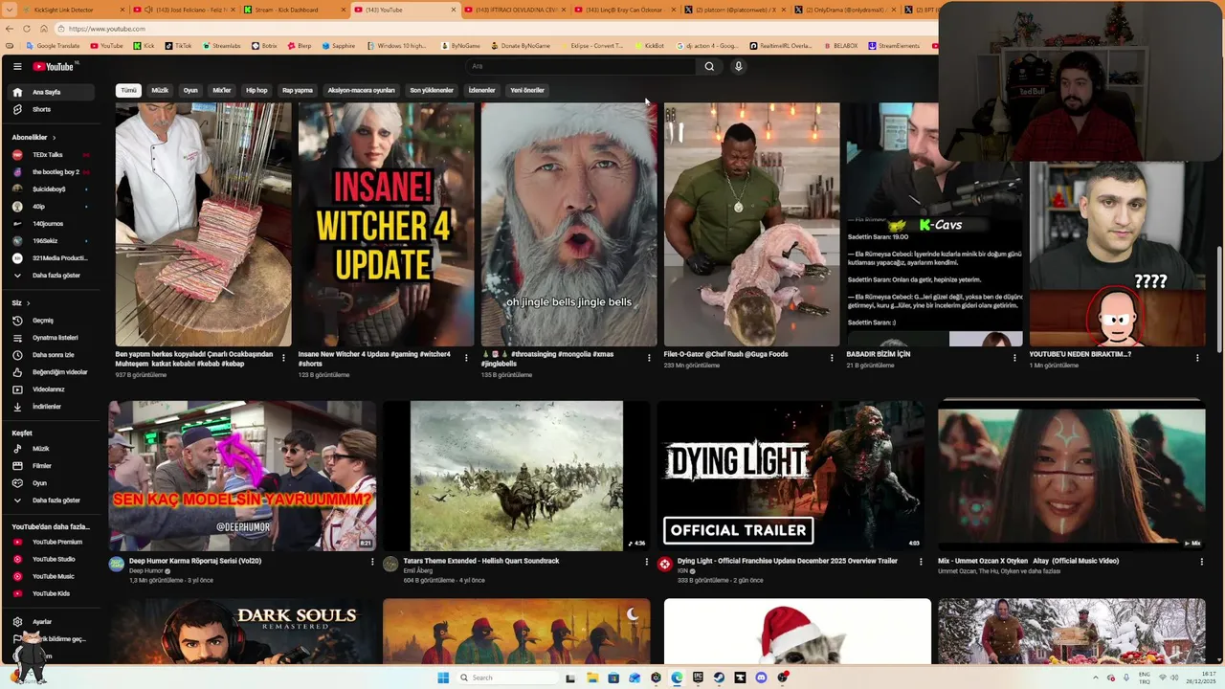The height and width of the screenshot is (689, 1225).
Task: Open $uicideboy$ subscription channel
Action: click(53, 189)
